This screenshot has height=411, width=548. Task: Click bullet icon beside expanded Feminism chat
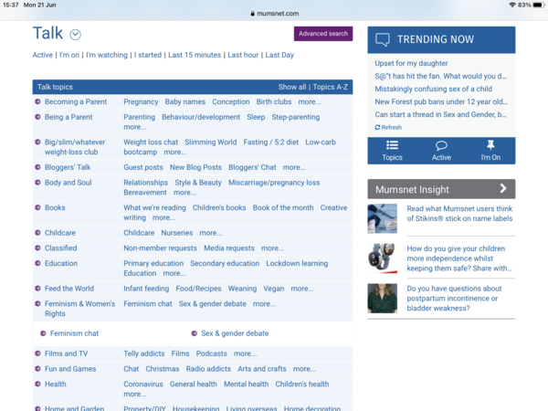point(43,333)
